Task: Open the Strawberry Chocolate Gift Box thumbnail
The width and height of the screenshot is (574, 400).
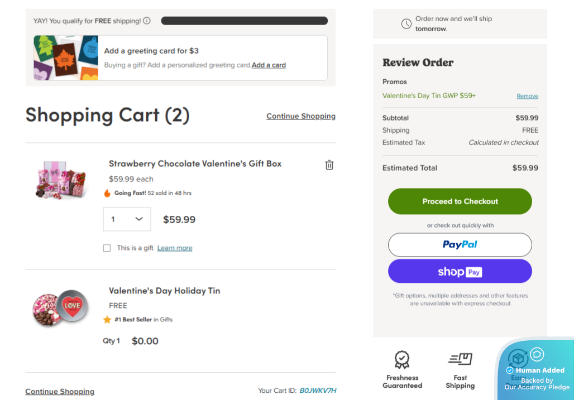Action: pyautogui.click(x=61, y=179)
